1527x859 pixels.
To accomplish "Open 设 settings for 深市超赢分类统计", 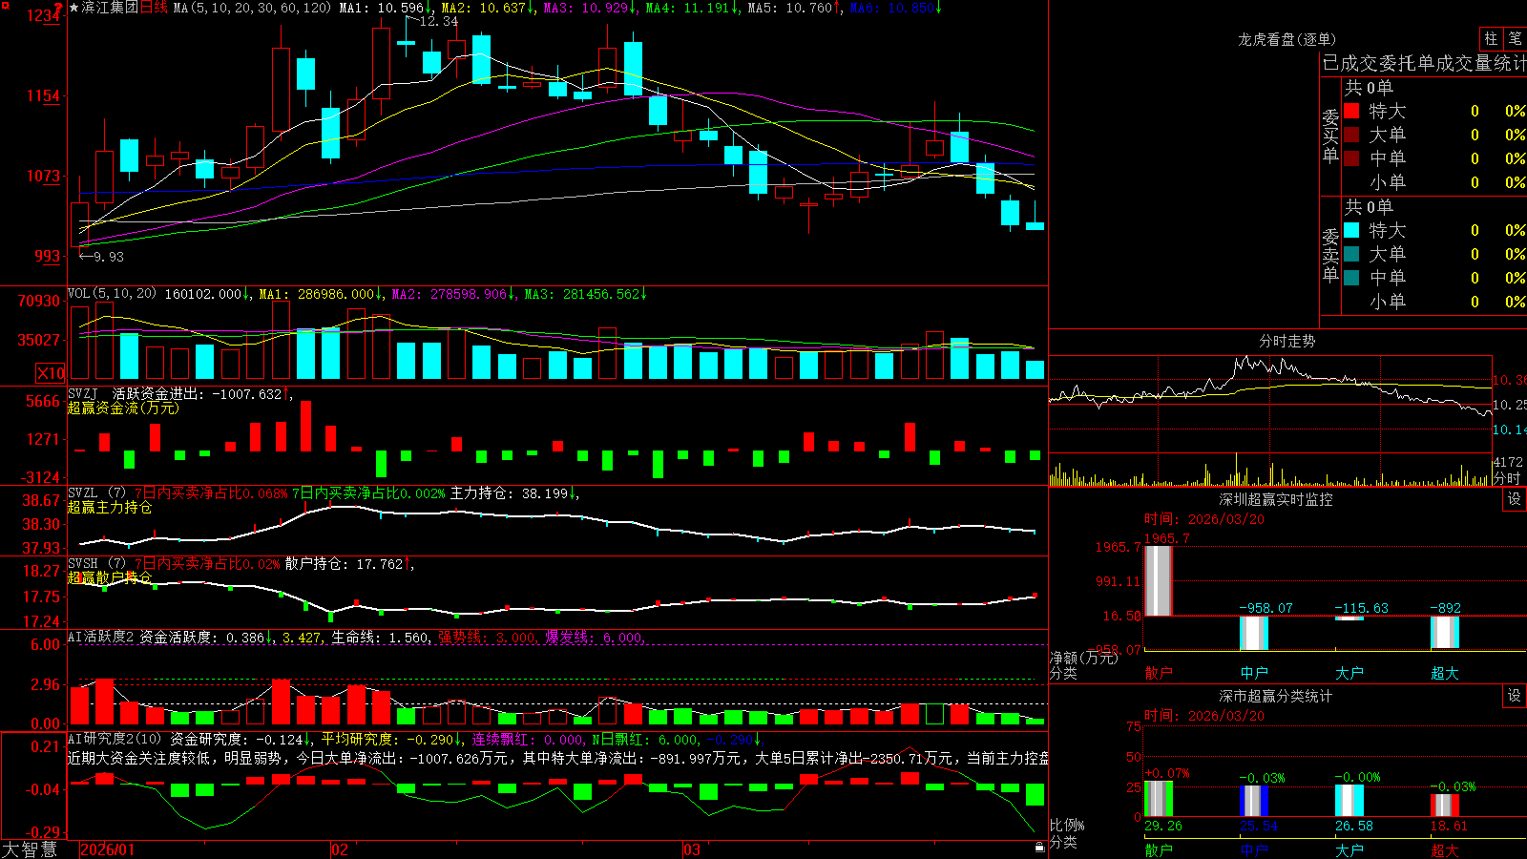I will coord(1515,696).
